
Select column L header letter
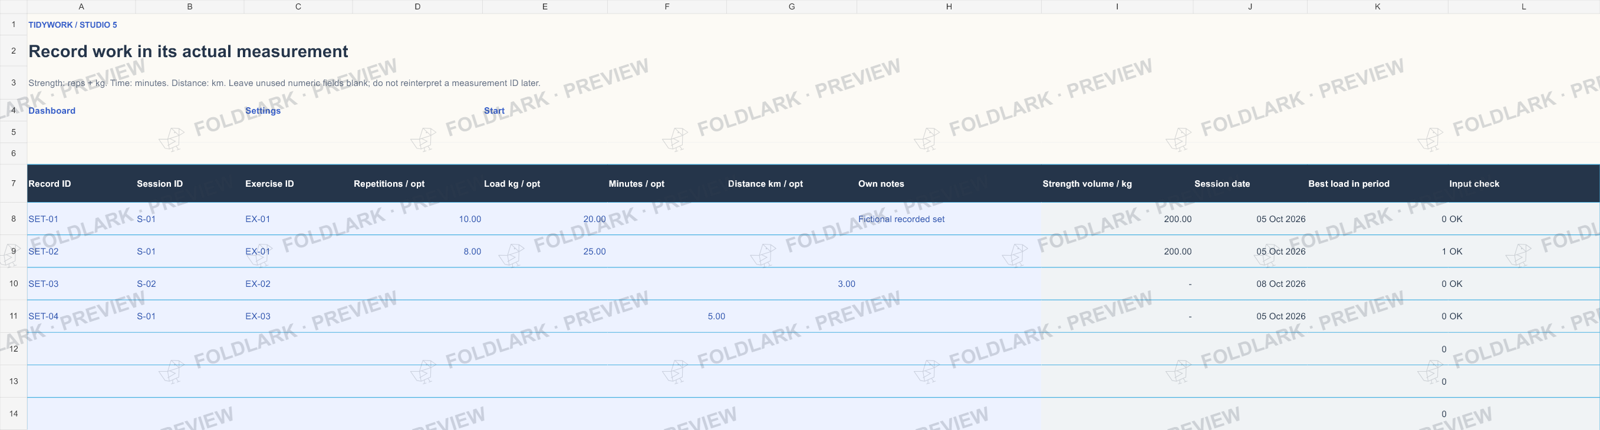1523,7
